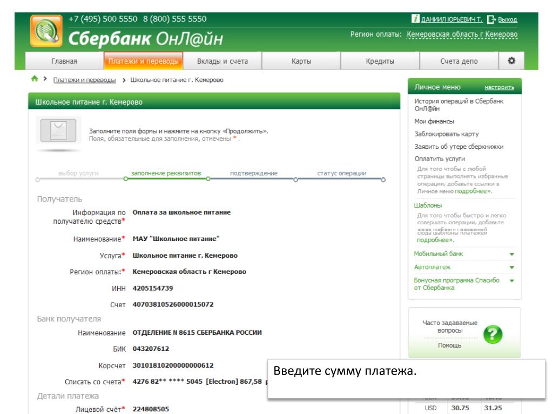The image size is (553, 414).
Task: Click the Лицевой счёт field 224808505
Action: tap(151, 409)
